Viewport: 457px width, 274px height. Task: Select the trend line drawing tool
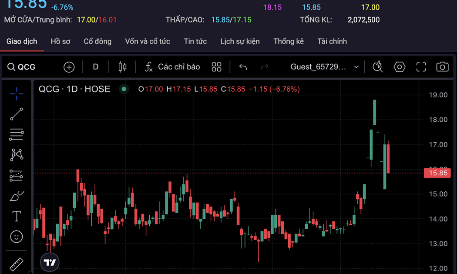click(x=17, y=114)
